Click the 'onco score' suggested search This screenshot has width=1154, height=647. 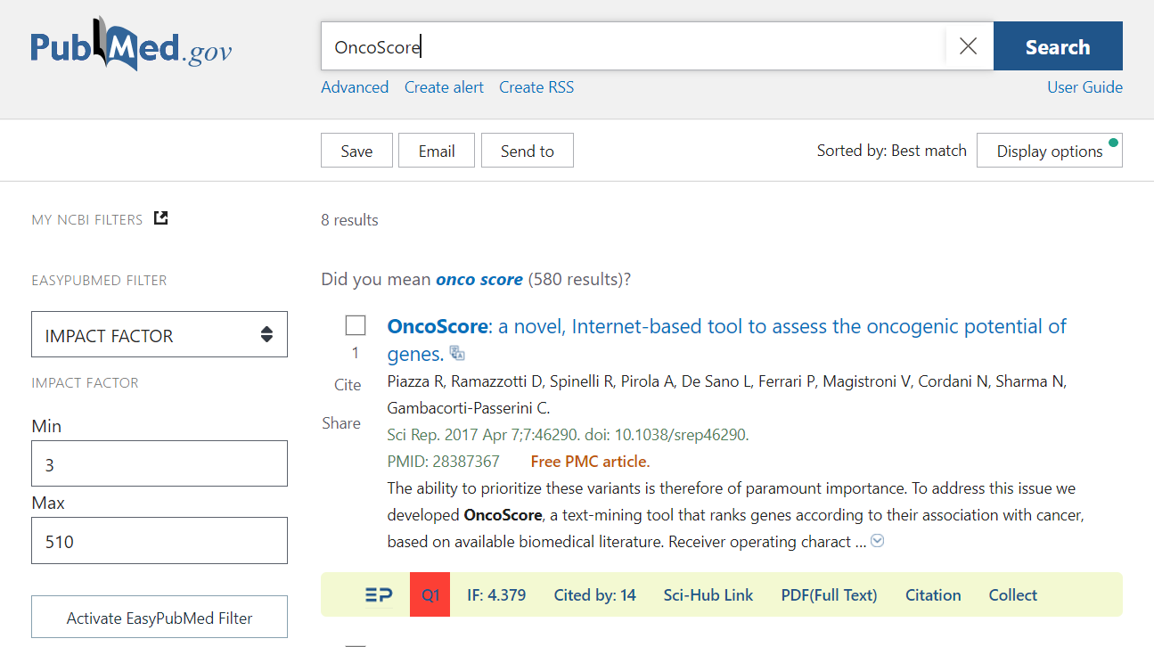[479, 280]
